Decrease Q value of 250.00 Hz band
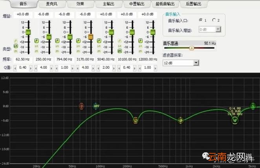 (36, 68)
